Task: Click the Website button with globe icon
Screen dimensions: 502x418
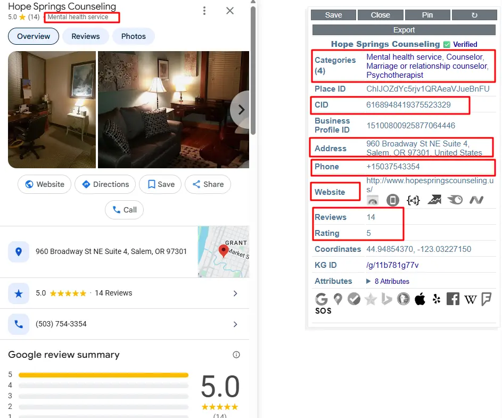Action: [x=45, y=184]
